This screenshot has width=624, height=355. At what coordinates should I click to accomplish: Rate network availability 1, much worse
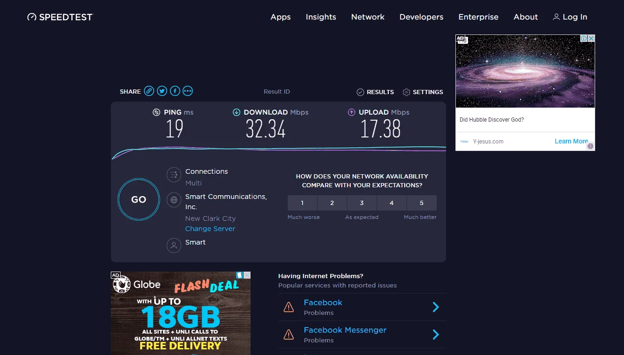pyautogui.click(x=302, y=203)
